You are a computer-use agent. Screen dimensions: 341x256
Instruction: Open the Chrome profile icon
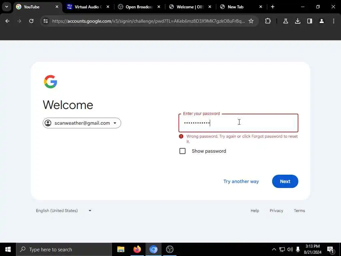[x=321, y=21]
